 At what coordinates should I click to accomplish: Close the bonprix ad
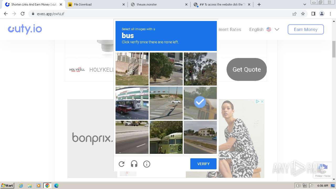(x=262, y=101)
